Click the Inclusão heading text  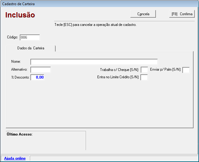click(20, 15)
